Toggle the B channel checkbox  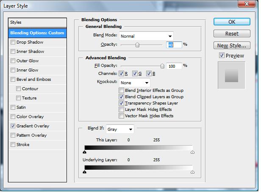click(149, 74)
